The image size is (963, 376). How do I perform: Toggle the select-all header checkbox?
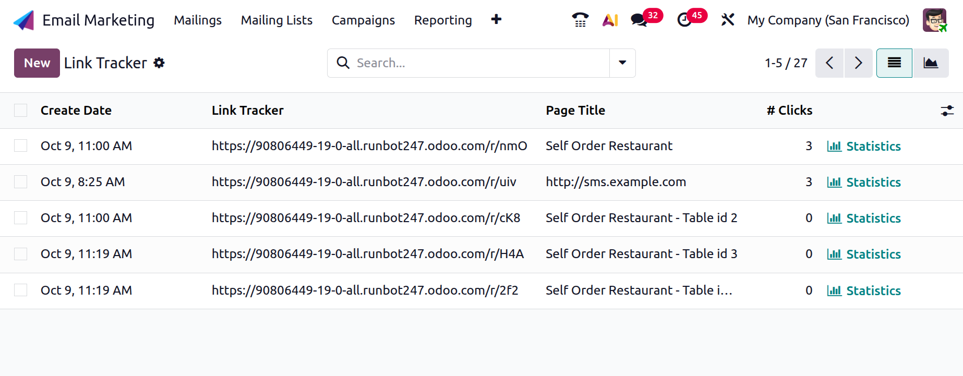pyautogui.click(x=21, y=111)
